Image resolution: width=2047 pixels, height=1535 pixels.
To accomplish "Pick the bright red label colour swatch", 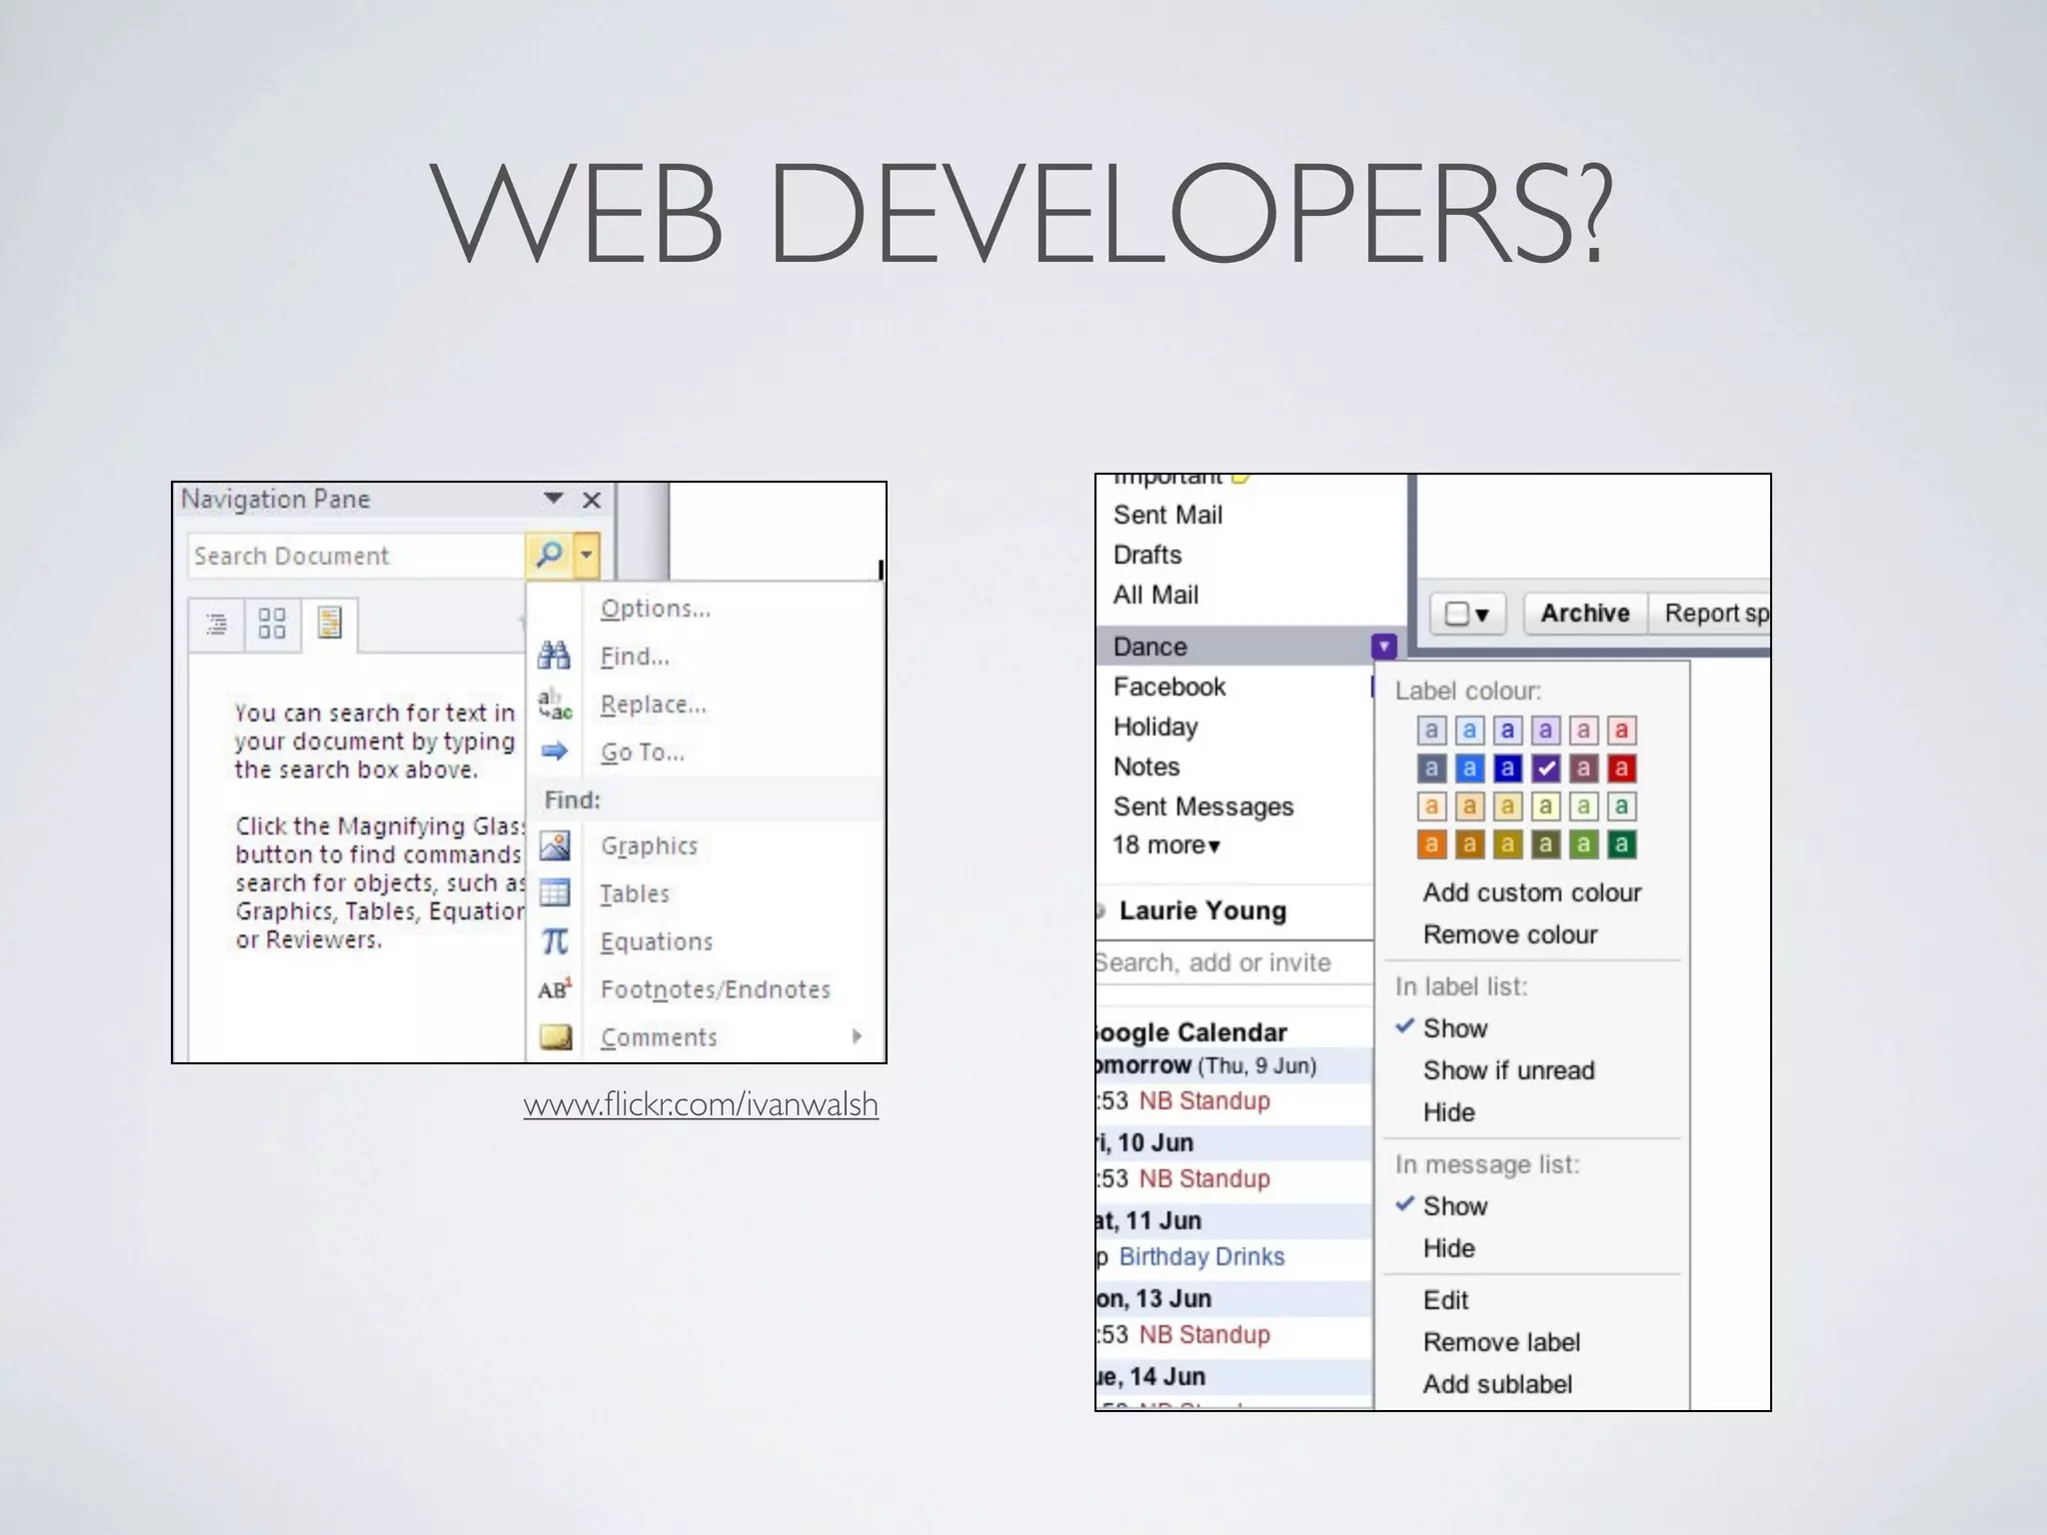I will click(1621, 767).
